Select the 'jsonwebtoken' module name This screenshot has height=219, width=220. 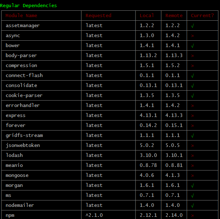[23, 146]
